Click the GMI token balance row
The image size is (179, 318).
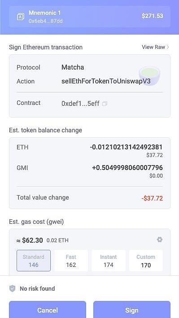click(90, 171)
